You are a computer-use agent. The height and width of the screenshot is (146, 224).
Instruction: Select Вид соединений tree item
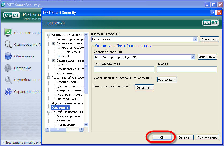point(67,99)
